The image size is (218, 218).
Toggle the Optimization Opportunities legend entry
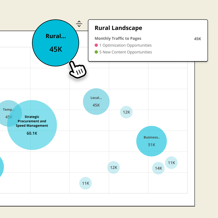[125, 45]
